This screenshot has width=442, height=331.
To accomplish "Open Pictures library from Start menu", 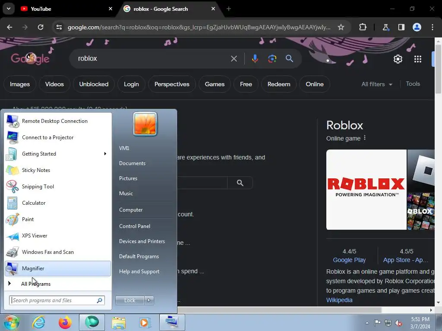I will click(x=128, y=178).
